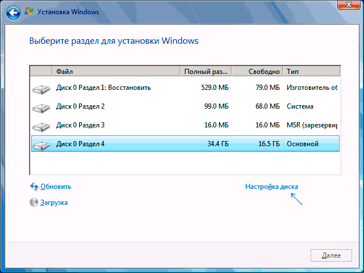The height and width of the screenshot is (273, 364).
Task: Click the 68.0 МБ free space cell
Action: click(268, 106)
